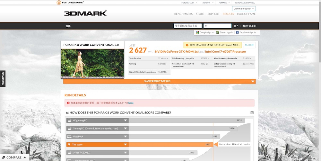Click the 'here' download update link
Screen dimensions: 321x161
click(131, 103)
